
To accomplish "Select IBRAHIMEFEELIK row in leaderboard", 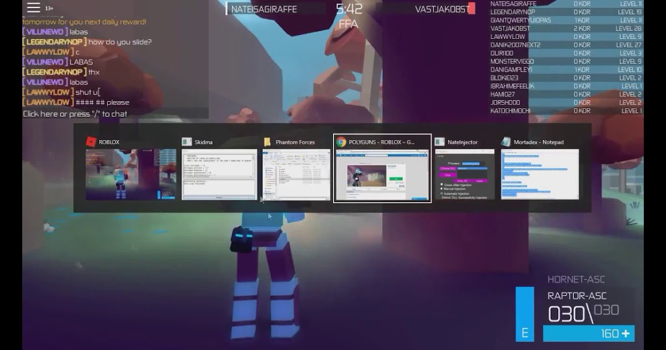I will click(566, 86).
